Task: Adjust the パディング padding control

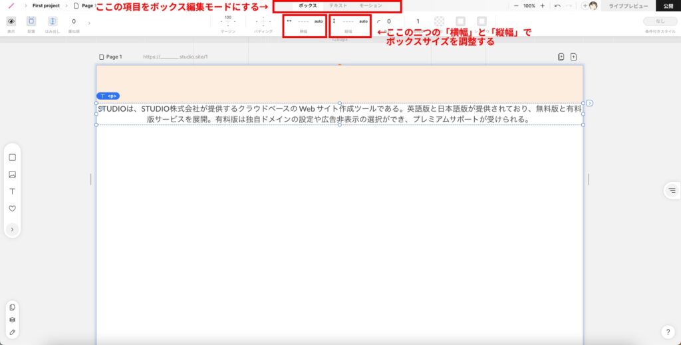Action: [263, 21]
